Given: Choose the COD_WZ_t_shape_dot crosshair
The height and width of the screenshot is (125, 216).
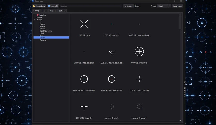Looking at the screenshot, I should (x=84, y=107).
